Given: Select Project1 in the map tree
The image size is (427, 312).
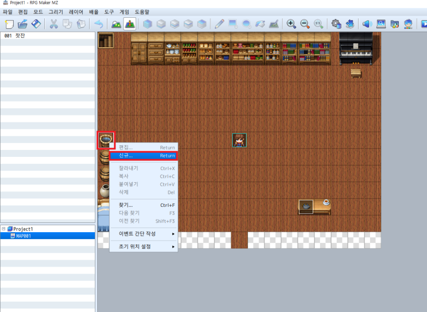Looking at the screenshot, I should (x=23, y=229).
